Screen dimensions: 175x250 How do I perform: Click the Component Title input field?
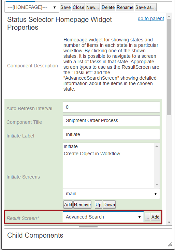click(111, 120)
